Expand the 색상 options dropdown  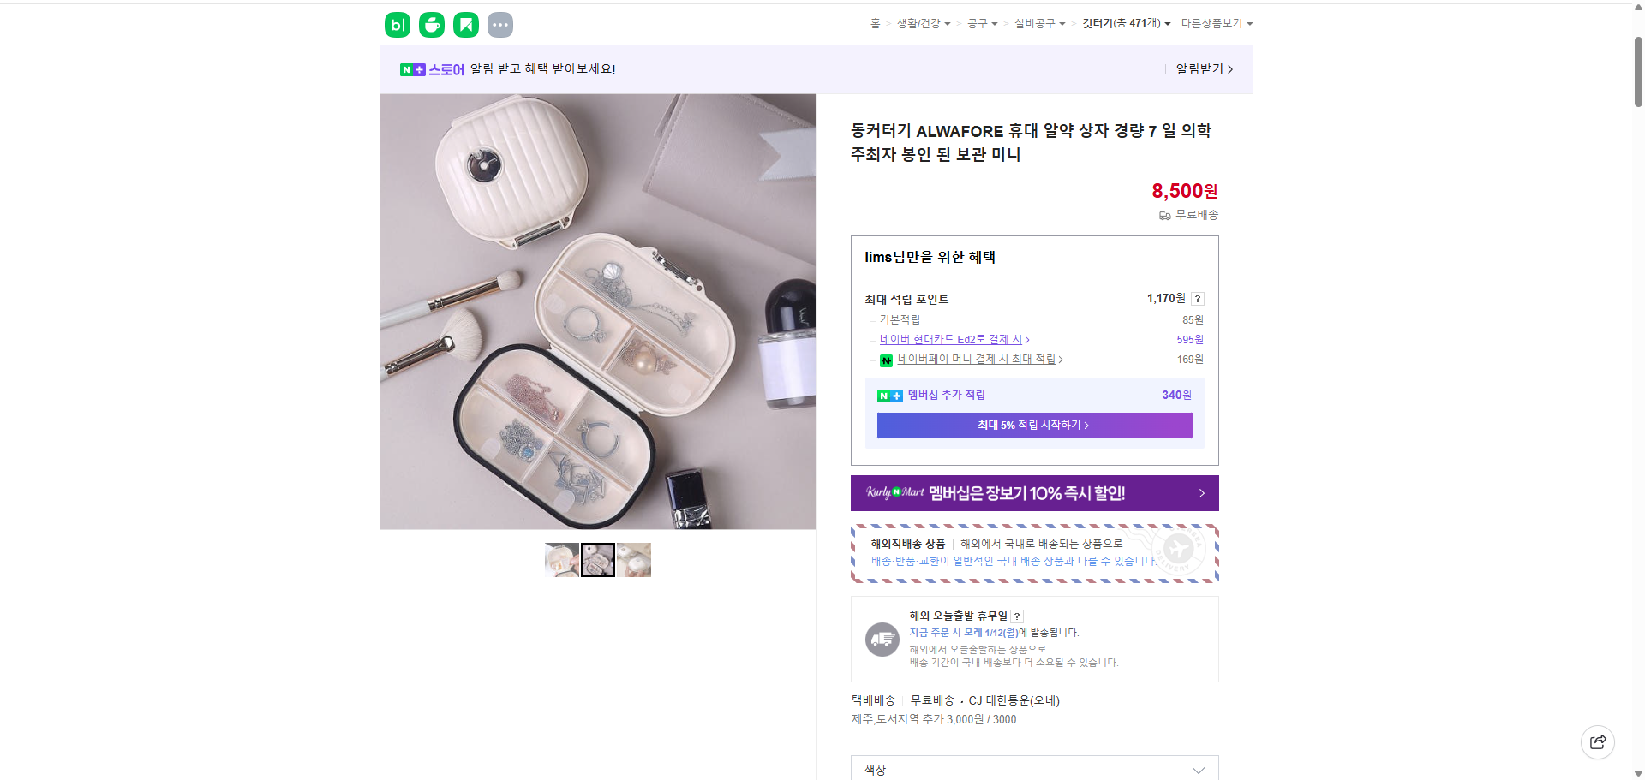(x=1198, y=770)
